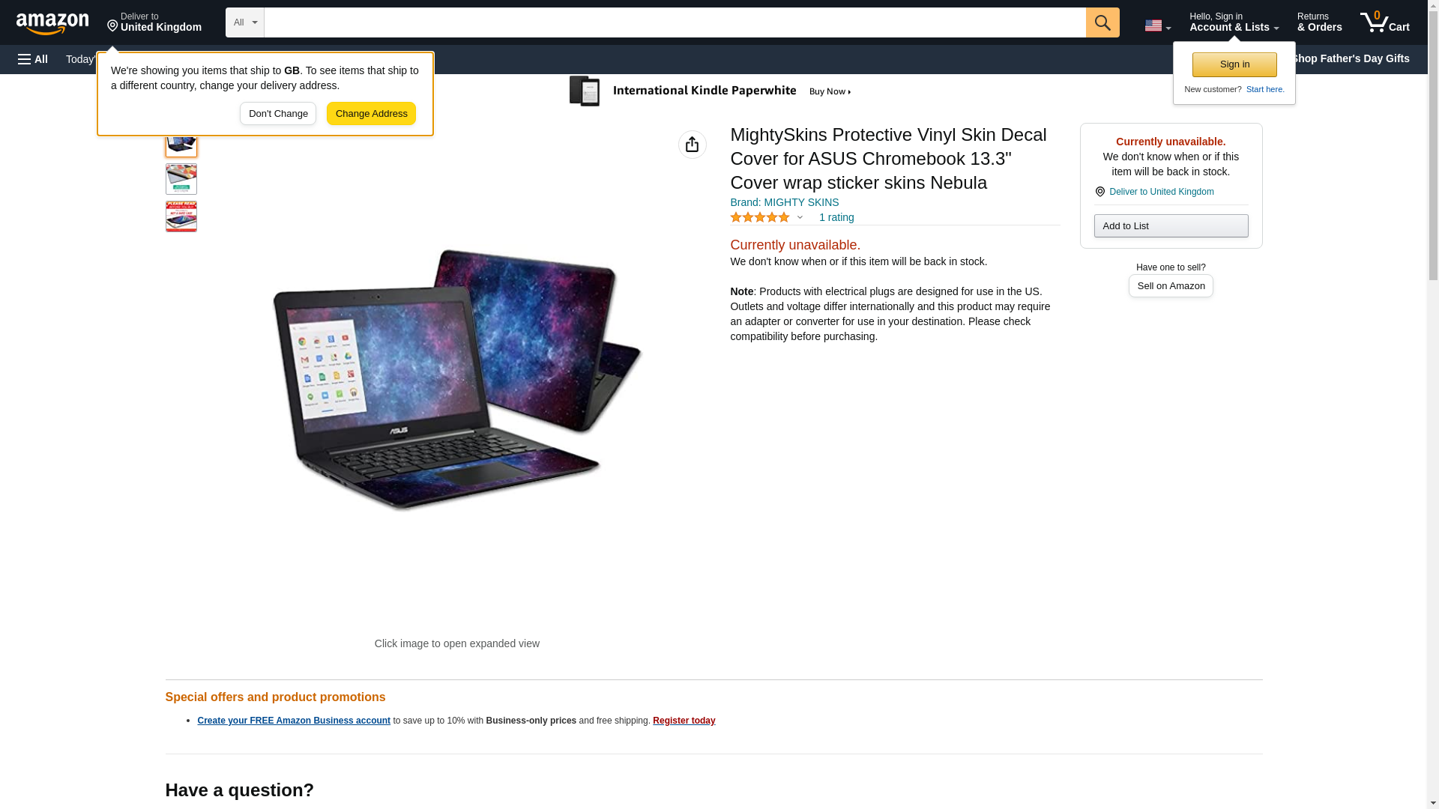Select the third red product thumbnail
The image size is (1439, 809).
coord(181,216)
